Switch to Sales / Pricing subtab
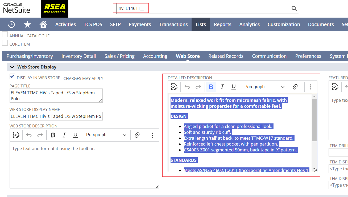The width and height of the screenshot is (348, 197). point(119,56)
